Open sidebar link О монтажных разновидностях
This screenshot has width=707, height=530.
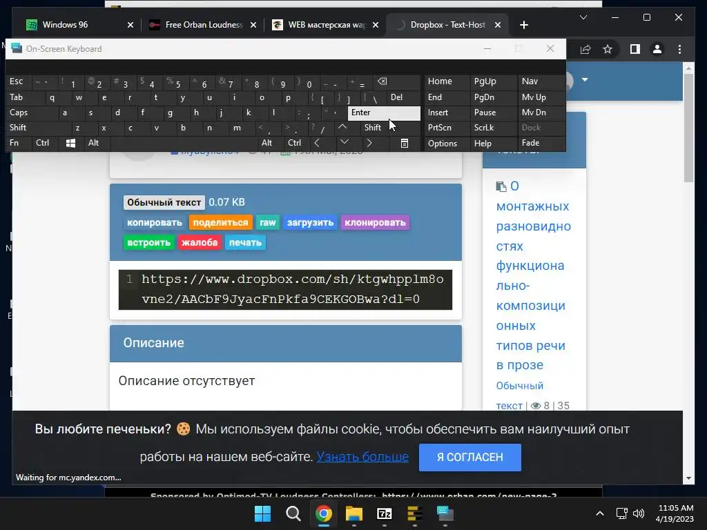click(534, 275)
